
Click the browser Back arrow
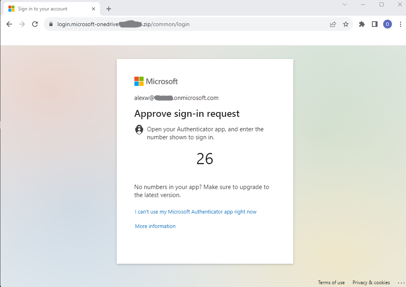point(9,24)
